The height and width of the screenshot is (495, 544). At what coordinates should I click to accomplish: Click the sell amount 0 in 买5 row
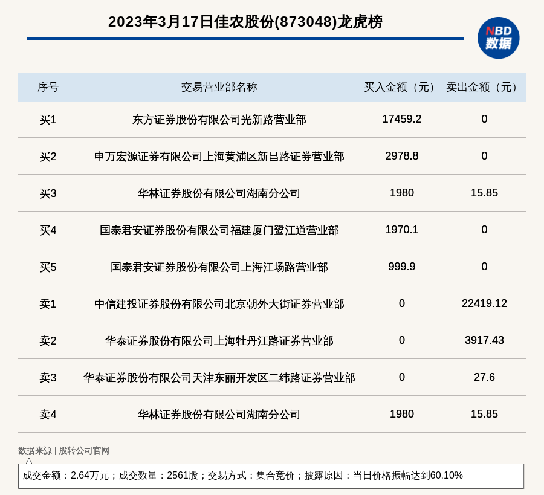point(484,267)
